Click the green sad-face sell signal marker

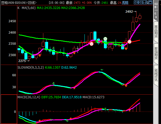coord(105,39)
